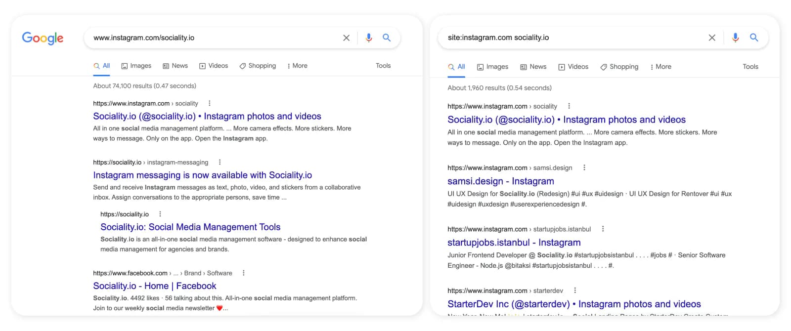
Task: Click the 'Junior Frontend Developer @ Sociality.io' snippet
Action: click(586, 260)
